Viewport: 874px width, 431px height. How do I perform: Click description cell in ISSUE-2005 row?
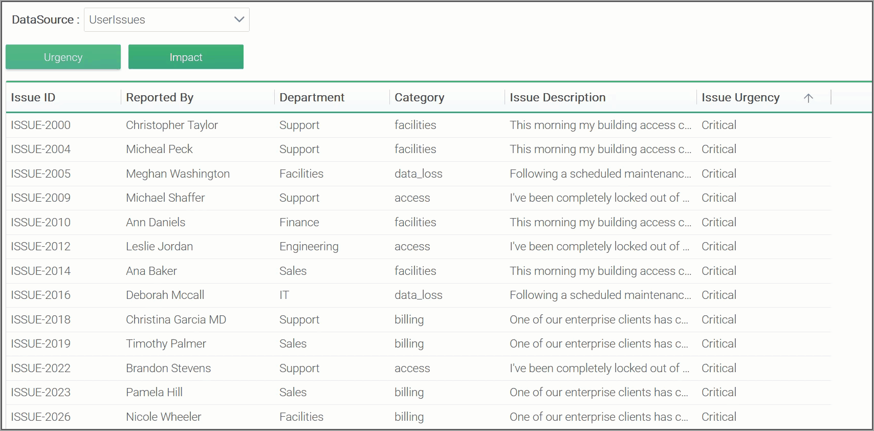tap(600, 174)
